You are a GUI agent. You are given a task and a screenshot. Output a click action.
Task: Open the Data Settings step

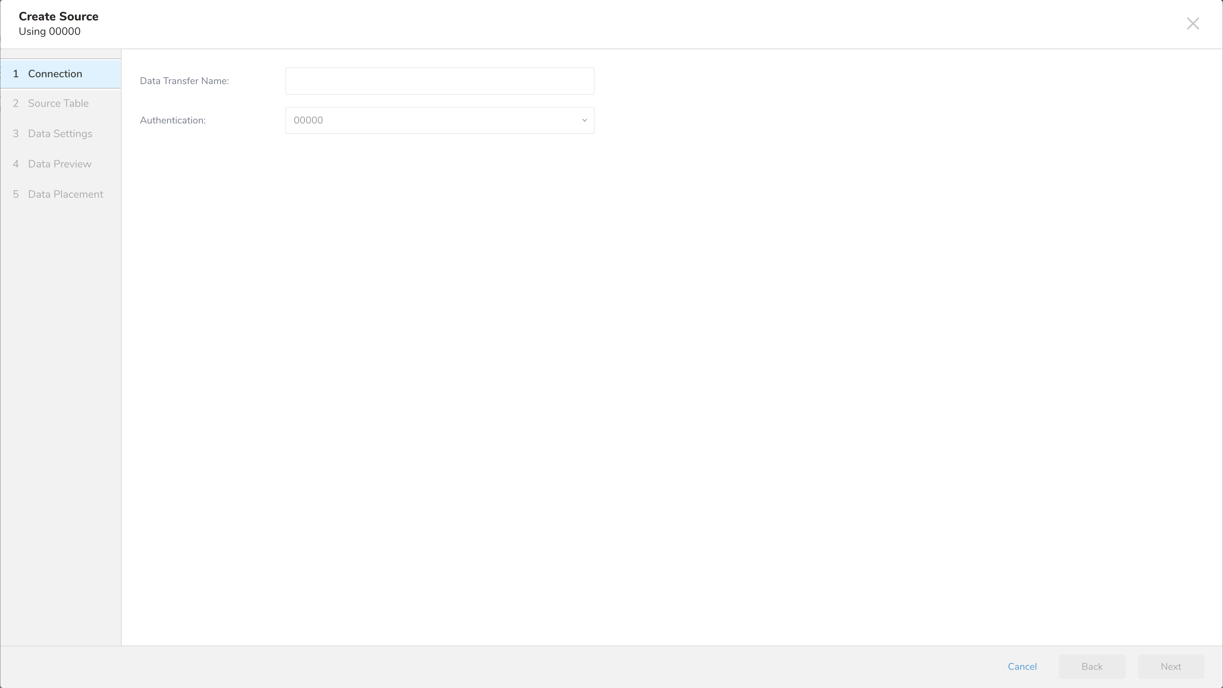[61, 134]
